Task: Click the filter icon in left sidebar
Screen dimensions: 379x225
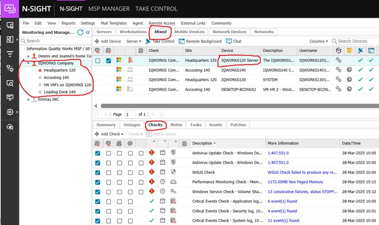Action: (x=10, y=54)
